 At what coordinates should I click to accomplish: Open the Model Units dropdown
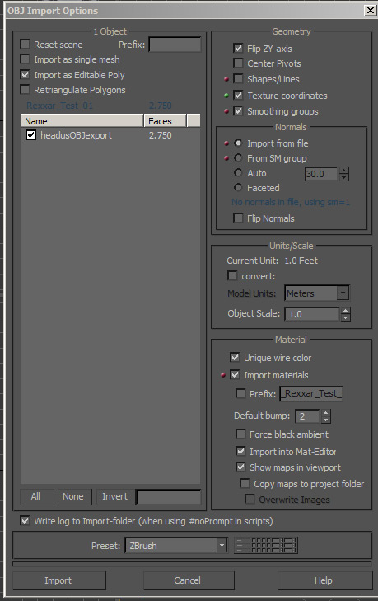pyautogui.click(x=343, y=293)
